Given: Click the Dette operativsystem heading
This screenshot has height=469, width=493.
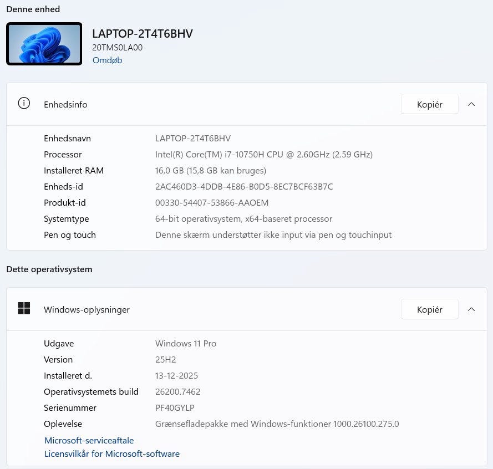Looking at the screenshot, I should pos(49,269).
